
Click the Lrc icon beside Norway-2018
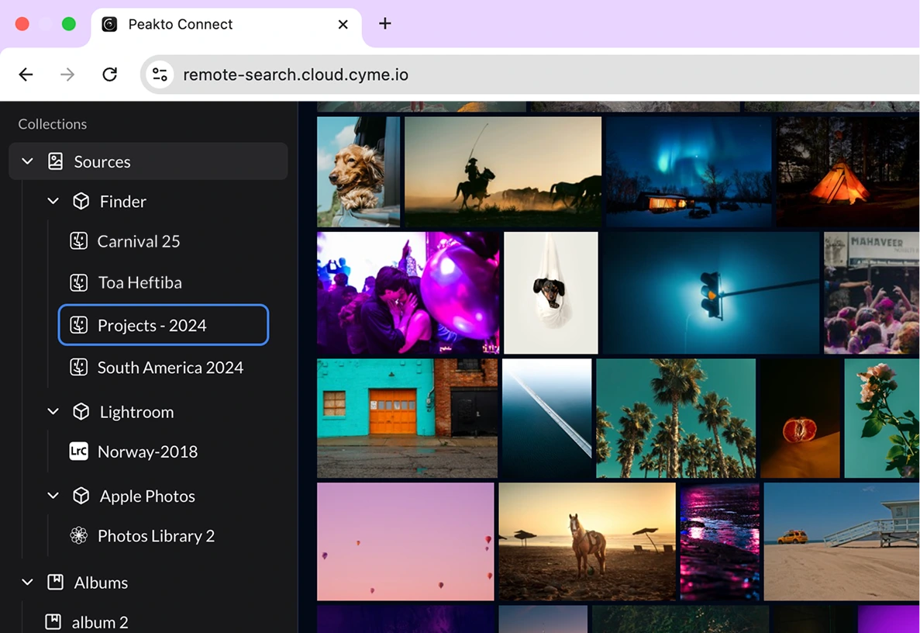(78, 451)
